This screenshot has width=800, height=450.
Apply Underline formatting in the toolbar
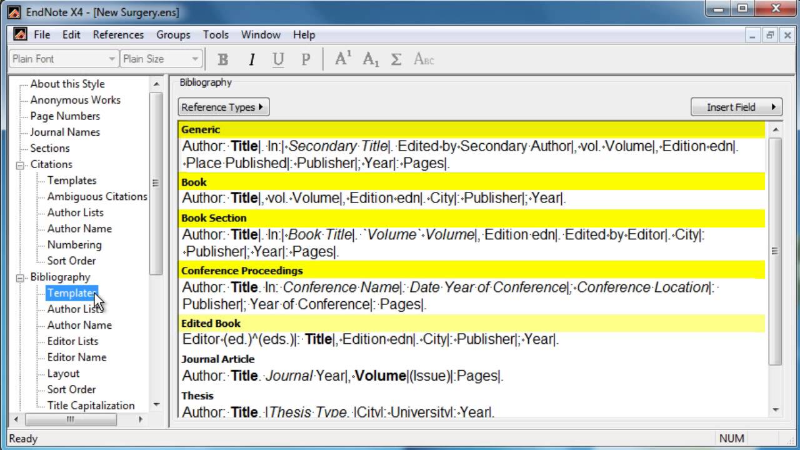[279, 59]
